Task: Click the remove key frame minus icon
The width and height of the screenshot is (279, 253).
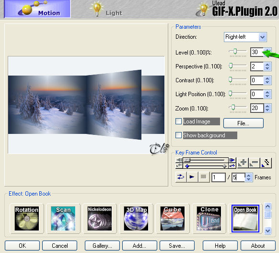Action: 254,163
